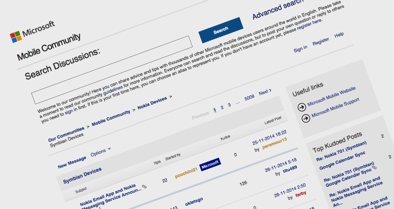Open the Register menu link
Image resolution: width=394 pixels, height=209 pixels.
pos(321,42)
